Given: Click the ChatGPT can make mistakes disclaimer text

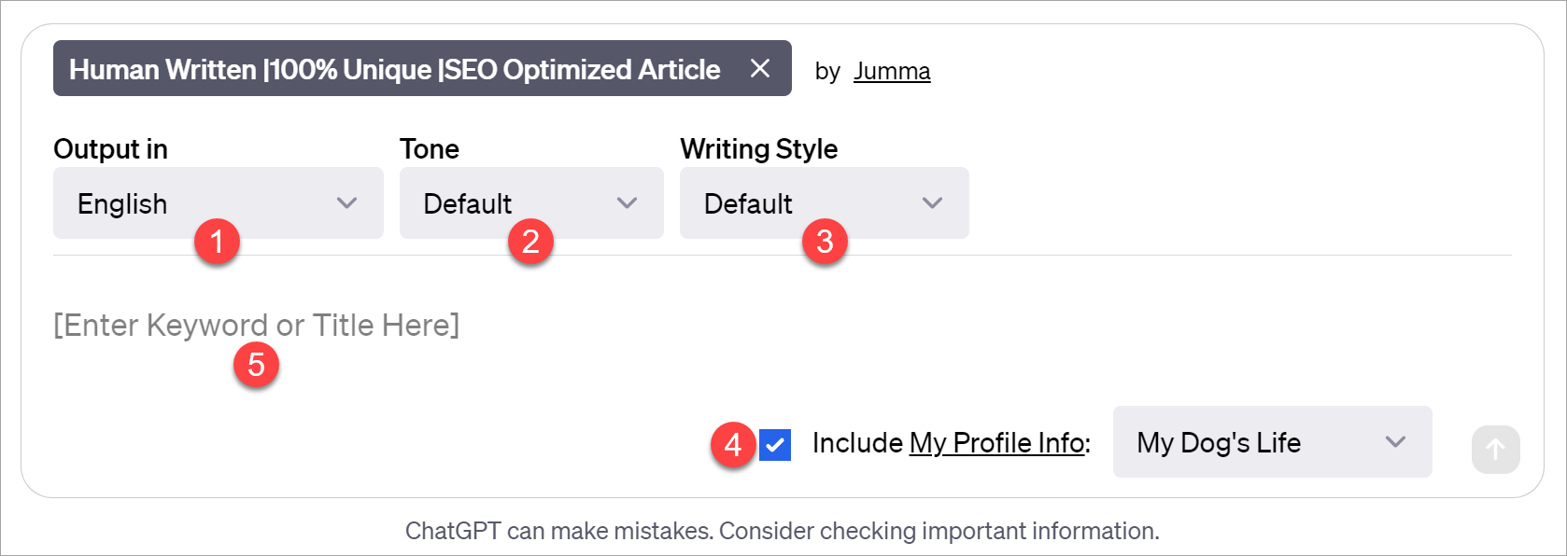Looking at the screenshot, I should (782, 531).
